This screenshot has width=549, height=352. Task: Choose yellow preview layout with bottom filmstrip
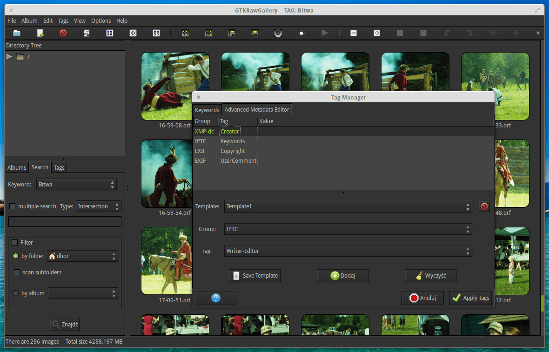pos(255,33)
